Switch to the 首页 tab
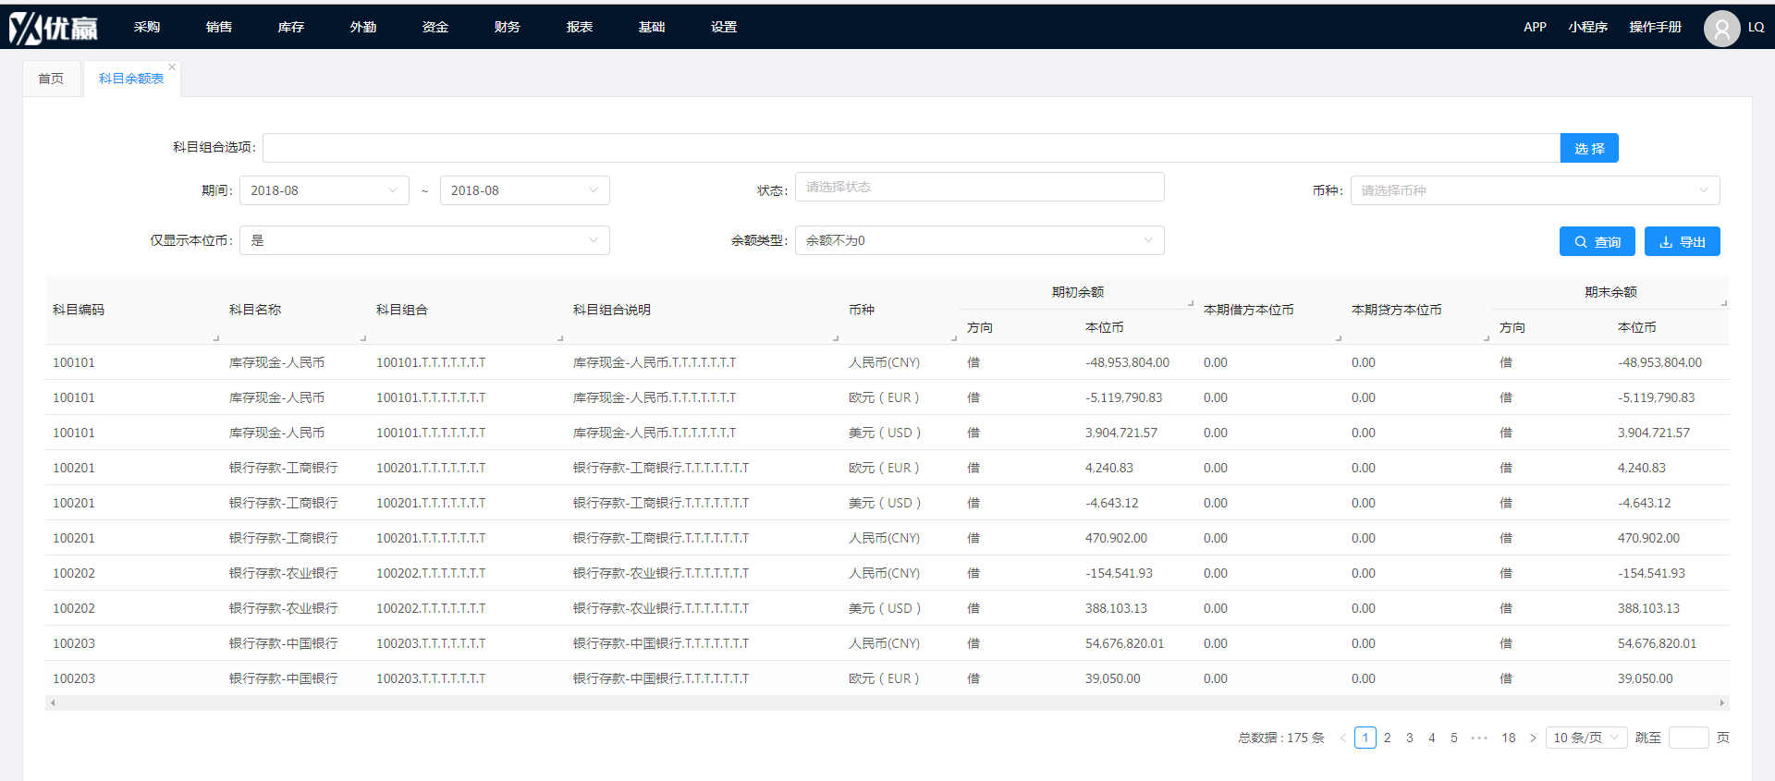The height and width of the screenshot is (781, 1775). pyautogui.click(x=51, y=79)
